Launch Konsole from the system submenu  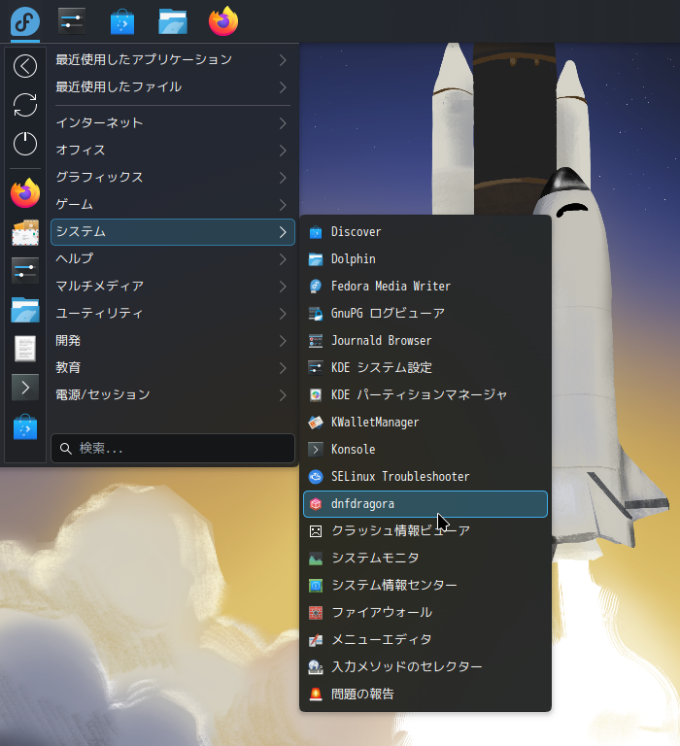click(425, 450)
